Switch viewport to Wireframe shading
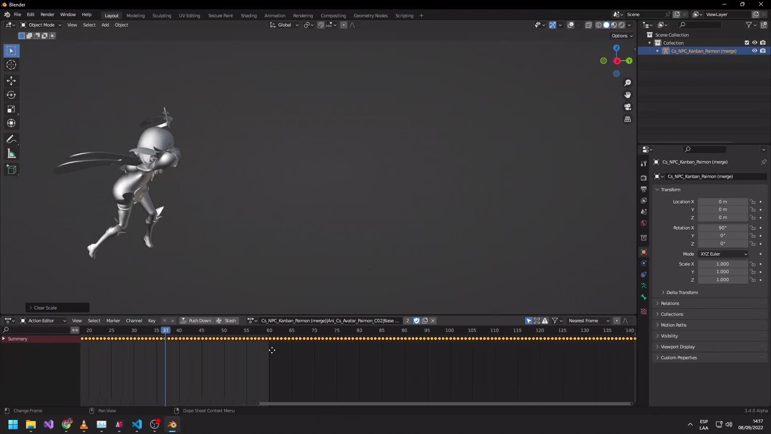Viewport: 771px width, 434px height. point(599,25)
